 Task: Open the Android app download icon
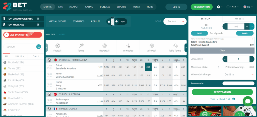[116, 22]
